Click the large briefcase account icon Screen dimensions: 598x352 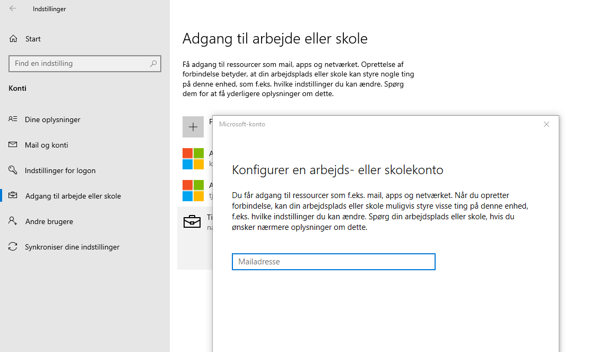(x=192, y=221)
